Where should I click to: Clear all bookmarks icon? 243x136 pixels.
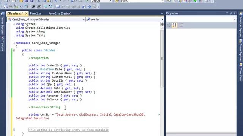click(95, 6)
